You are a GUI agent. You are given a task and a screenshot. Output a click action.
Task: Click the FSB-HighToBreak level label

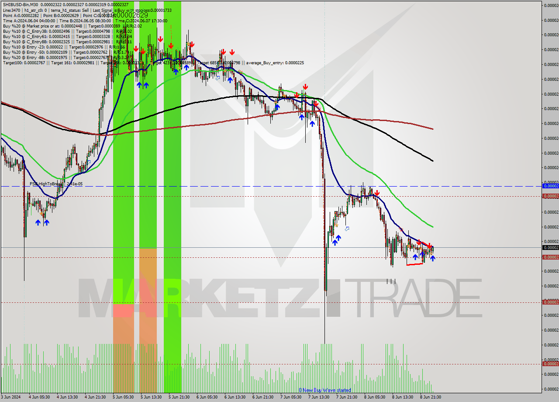tap(56, 184)
